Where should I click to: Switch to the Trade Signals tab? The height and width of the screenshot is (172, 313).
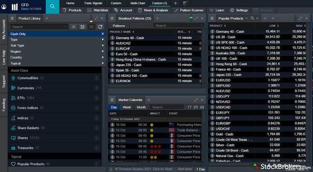pos(93,3)
